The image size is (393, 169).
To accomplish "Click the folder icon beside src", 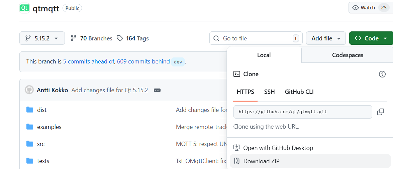I will 30,144.
